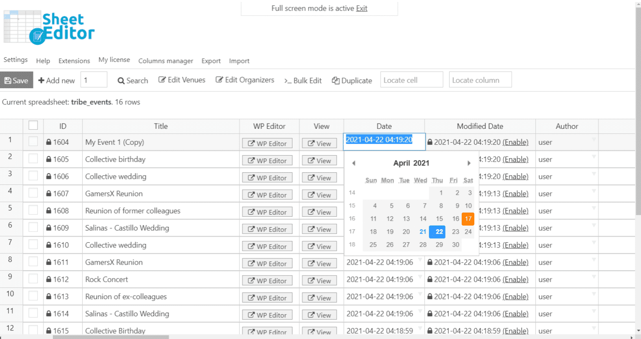The width and height of the screenshot is (641, 339).
Task: Open the Extensions menu
Action: [x=74, y=61]
